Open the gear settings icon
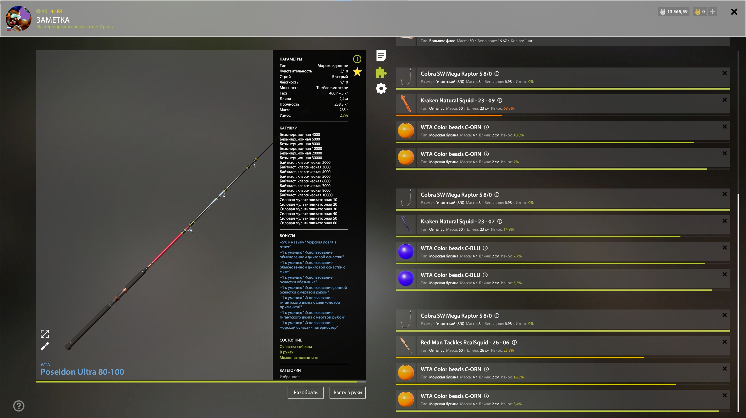Viewport: 746px width, 418px height. click(x=381, y=88)
